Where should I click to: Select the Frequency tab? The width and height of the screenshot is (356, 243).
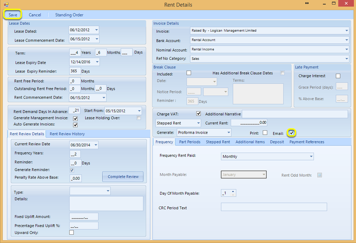click(164, 142)
